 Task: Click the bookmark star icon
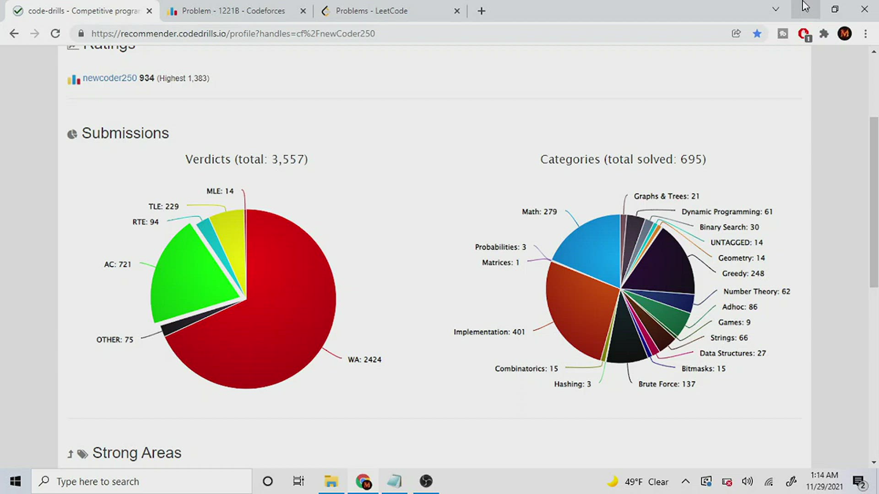[757, 33]
